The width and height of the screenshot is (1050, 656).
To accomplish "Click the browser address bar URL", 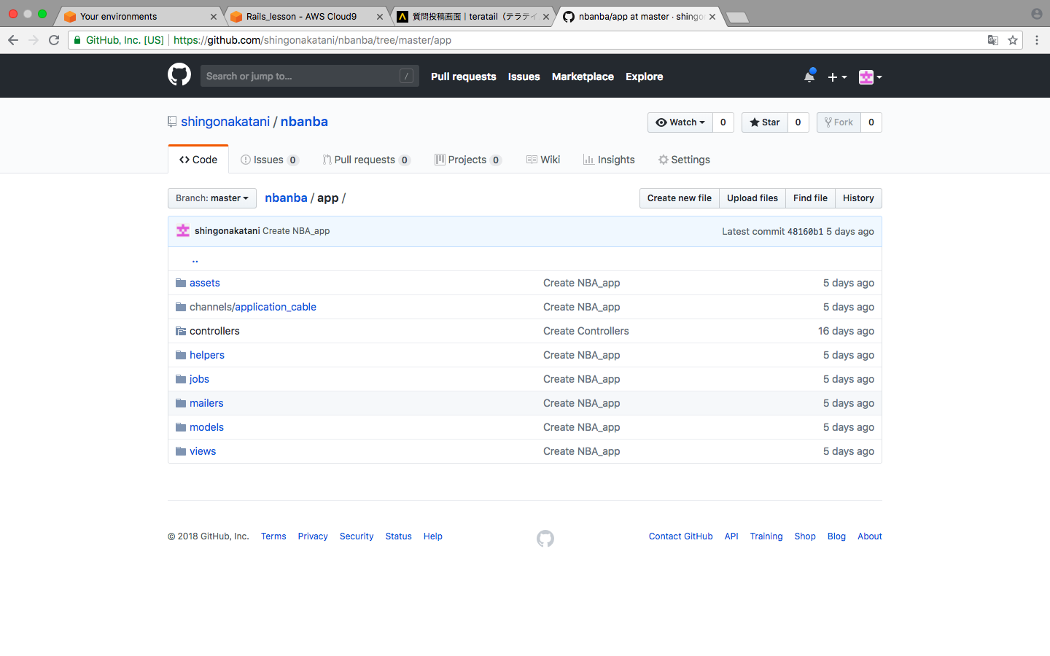I will pyautogui.click(x=312, y=40).
